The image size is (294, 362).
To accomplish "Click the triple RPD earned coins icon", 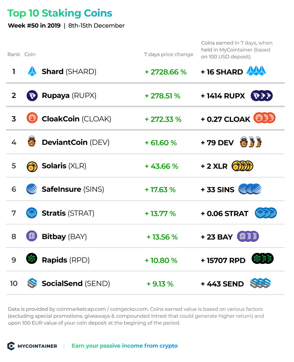I will [x=262, y=259].
